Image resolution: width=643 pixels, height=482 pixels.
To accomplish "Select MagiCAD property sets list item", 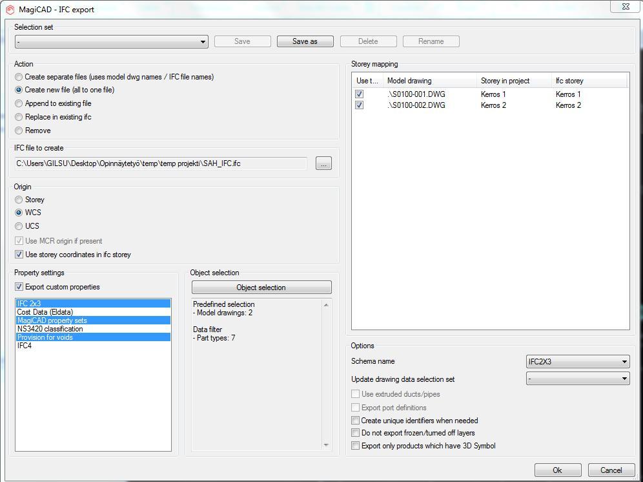I will pyautogui.click(x=93, y=320).
